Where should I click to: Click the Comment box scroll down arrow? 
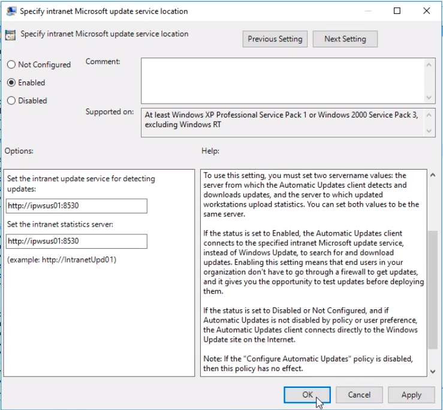(x=429, y=98)
